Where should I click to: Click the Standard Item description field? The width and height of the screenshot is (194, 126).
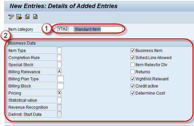[x=98, y=29]
